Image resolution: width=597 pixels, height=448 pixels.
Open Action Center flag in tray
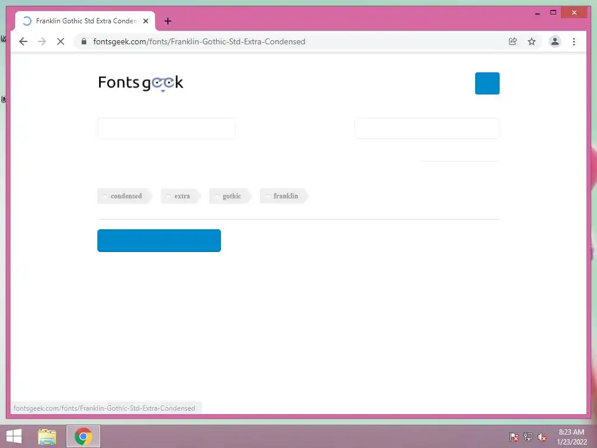(x=514, y=436)
